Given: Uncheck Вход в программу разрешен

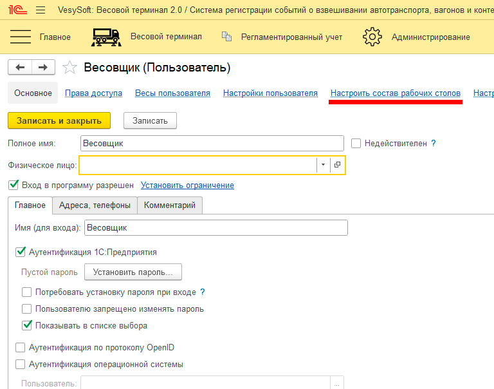Looking at the screenshot, I should (14, 185).
